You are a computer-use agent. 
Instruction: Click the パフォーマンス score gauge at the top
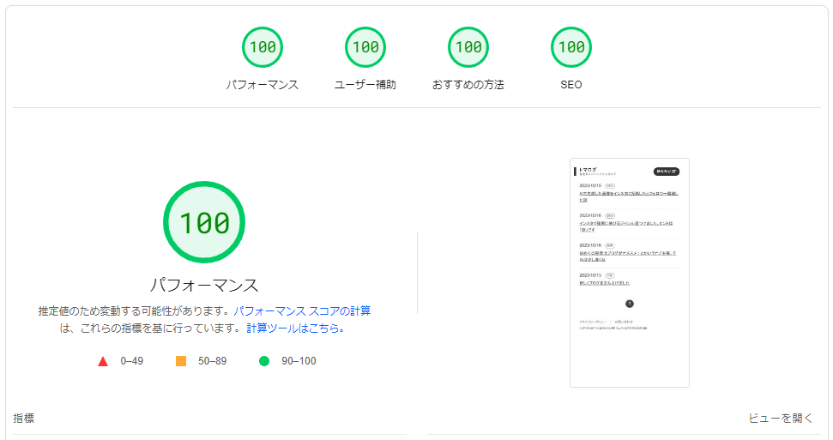coord(263,47)
